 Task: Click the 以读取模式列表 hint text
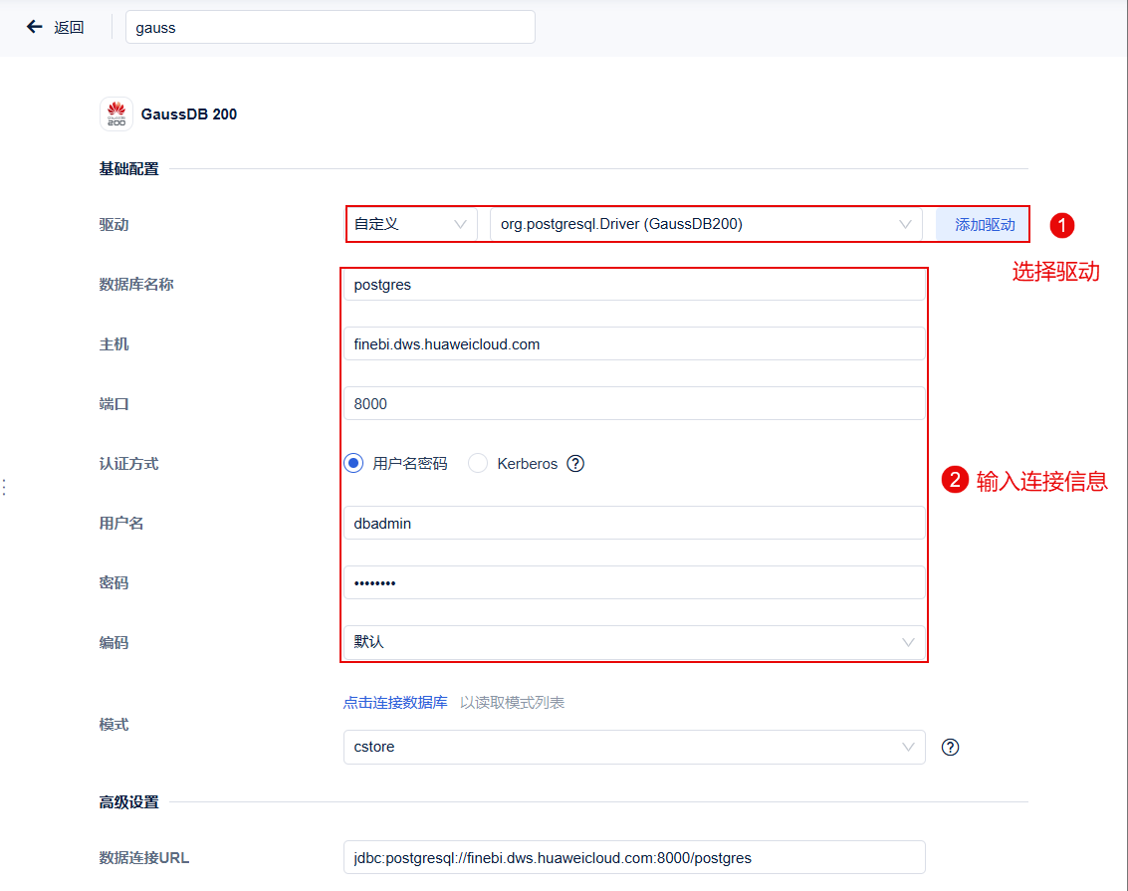[512, 703]
